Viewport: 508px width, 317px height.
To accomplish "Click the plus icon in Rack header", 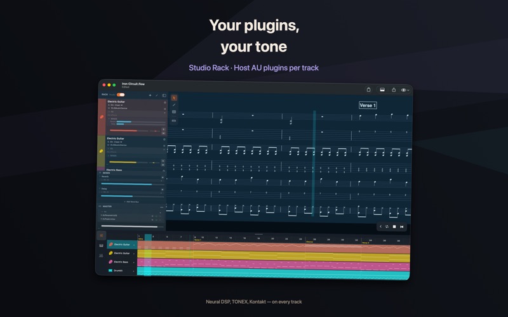I will 150,96.
